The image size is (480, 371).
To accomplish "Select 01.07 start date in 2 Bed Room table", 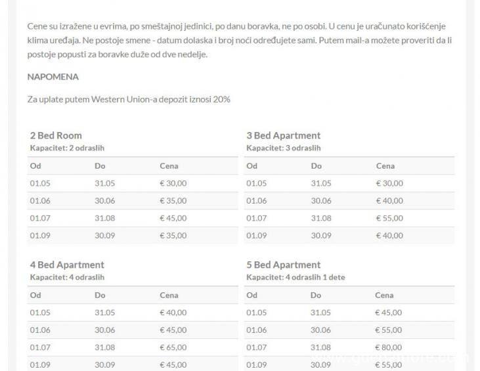I will 39,218.
